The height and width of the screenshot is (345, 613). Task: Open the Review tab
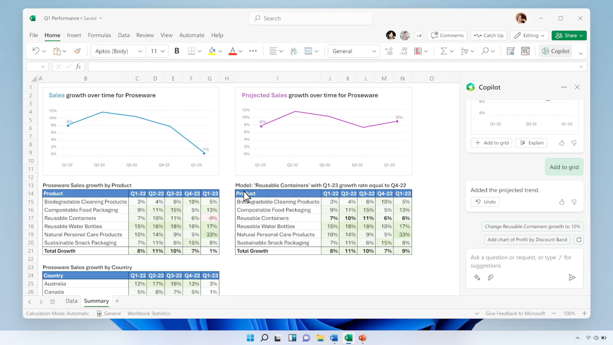click(145, 35)
